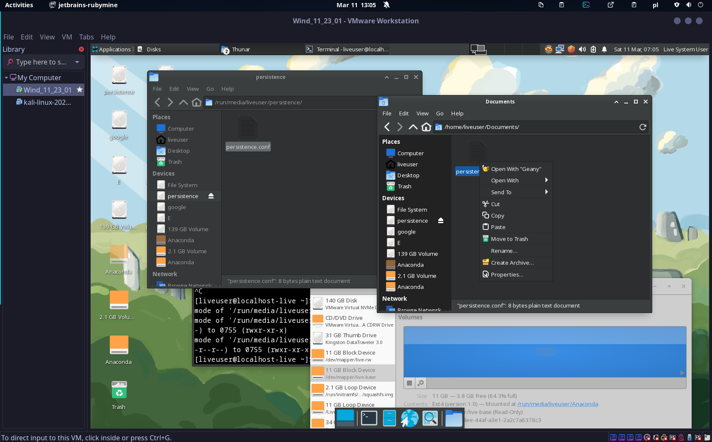
Task: Click show desktop icon in dock
Action: tap(345, 418)
